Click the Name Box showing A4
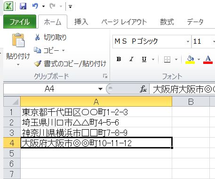The image size is (215, 179). (49, 89)
